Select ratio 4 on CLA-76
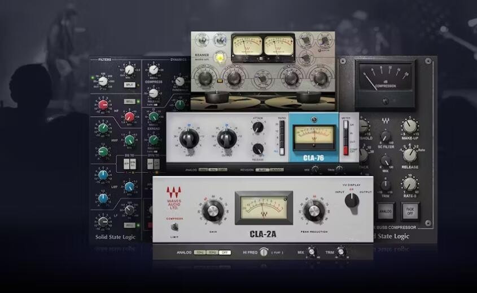Image resolution: width=477 pixels, height=293 pixels. [282, 144]
